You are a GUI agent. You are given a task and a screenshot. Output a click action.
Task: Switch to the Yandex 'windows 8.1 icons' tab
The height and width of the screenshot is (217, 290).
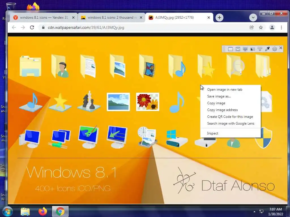(44, 18)
